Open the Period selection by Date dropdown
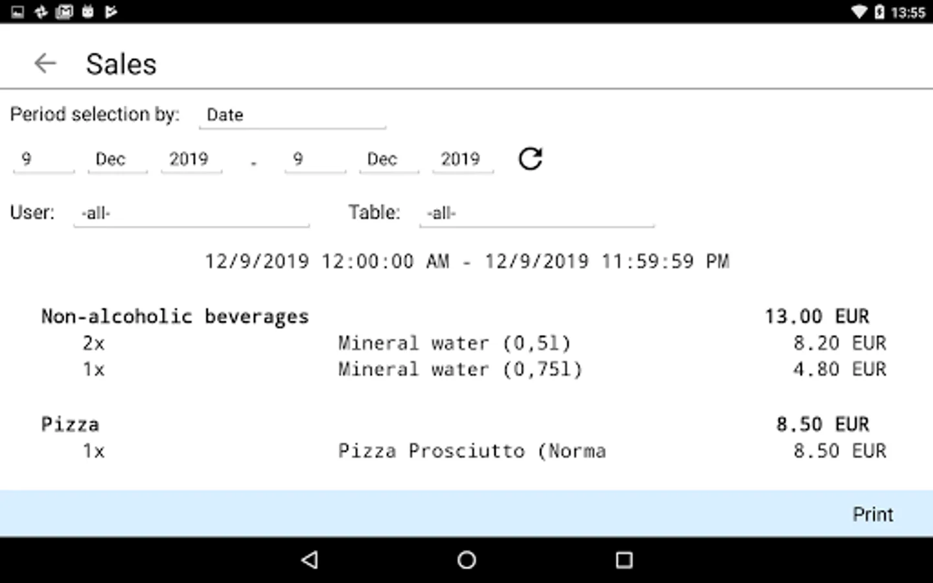 (292, 115)
